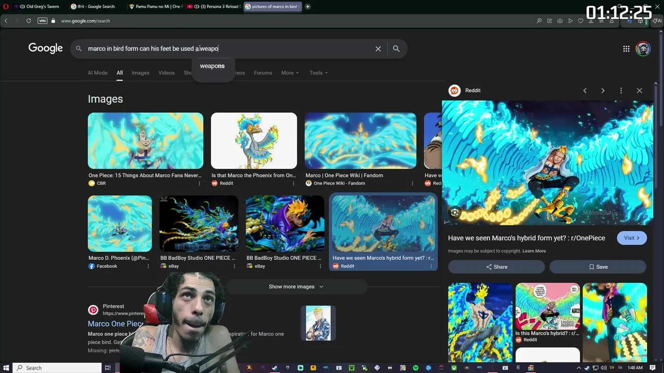Click Reddit source icon in preview header

[x=454, y=91]
